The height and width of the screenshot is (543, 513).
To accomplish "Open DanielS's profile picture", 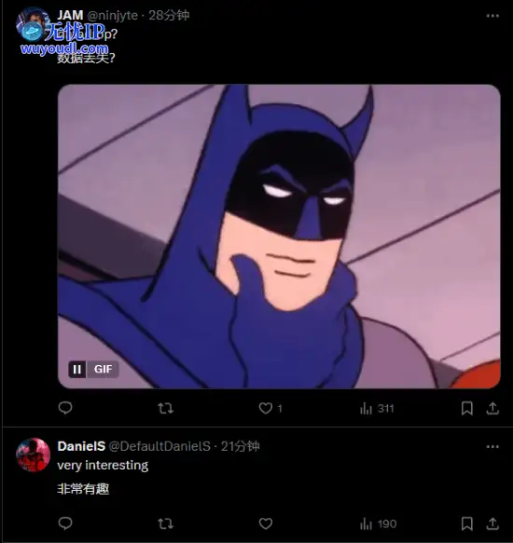I will (x=34, y=455).
